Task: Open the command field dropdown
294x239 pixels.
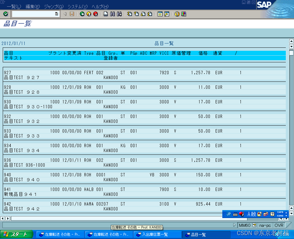Action: [x=56, y=14]
